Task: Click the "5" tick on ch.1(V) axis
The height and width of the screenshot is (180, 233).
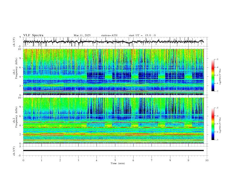Action: point(20,37)
